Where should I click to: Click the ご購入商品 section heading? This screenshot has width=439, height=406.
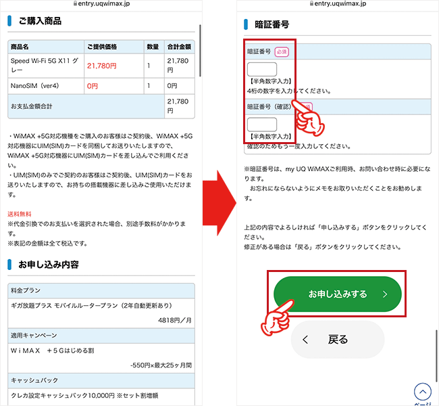40,21
